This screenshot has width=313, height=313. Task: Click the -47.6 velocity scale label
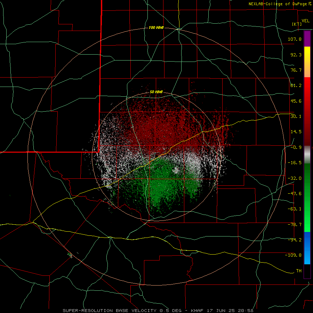[295, 194]
